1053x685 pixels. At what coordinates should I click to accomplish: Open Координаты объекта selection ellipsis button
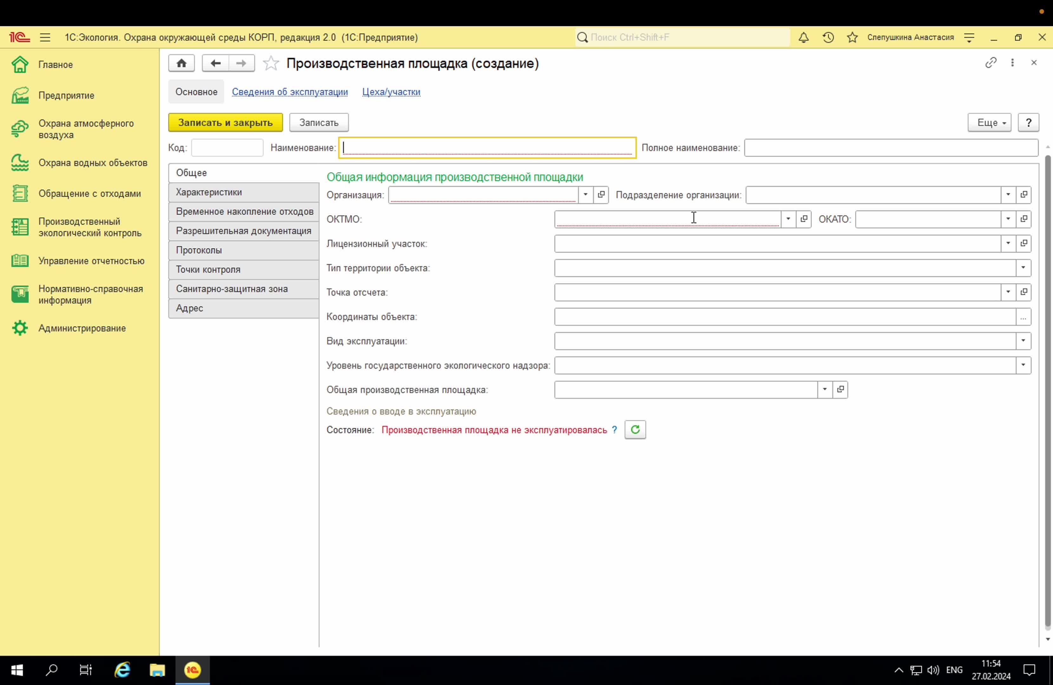tap(1024, 317)
